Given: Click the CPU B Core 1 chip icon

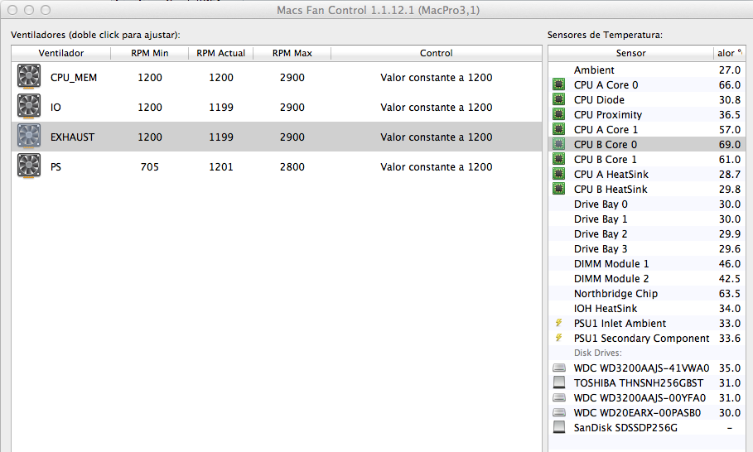Looking at the screenshot, I should tap(558, 159).
